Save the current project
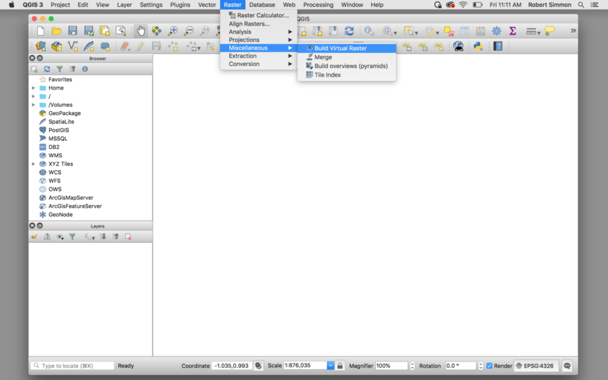 point(72,31)
